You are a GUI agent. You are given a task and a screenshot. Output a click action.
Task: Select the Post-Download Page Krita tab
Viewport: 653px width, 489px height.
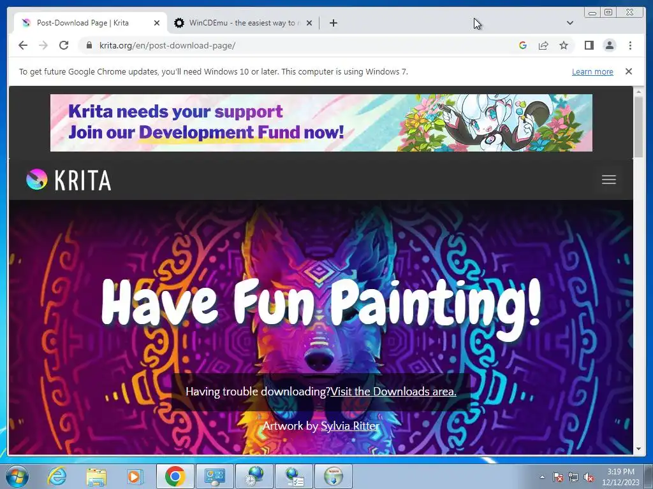[91, 23]
